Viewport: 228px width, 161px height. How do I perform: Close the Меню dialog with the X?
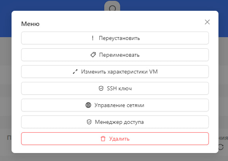207,22
